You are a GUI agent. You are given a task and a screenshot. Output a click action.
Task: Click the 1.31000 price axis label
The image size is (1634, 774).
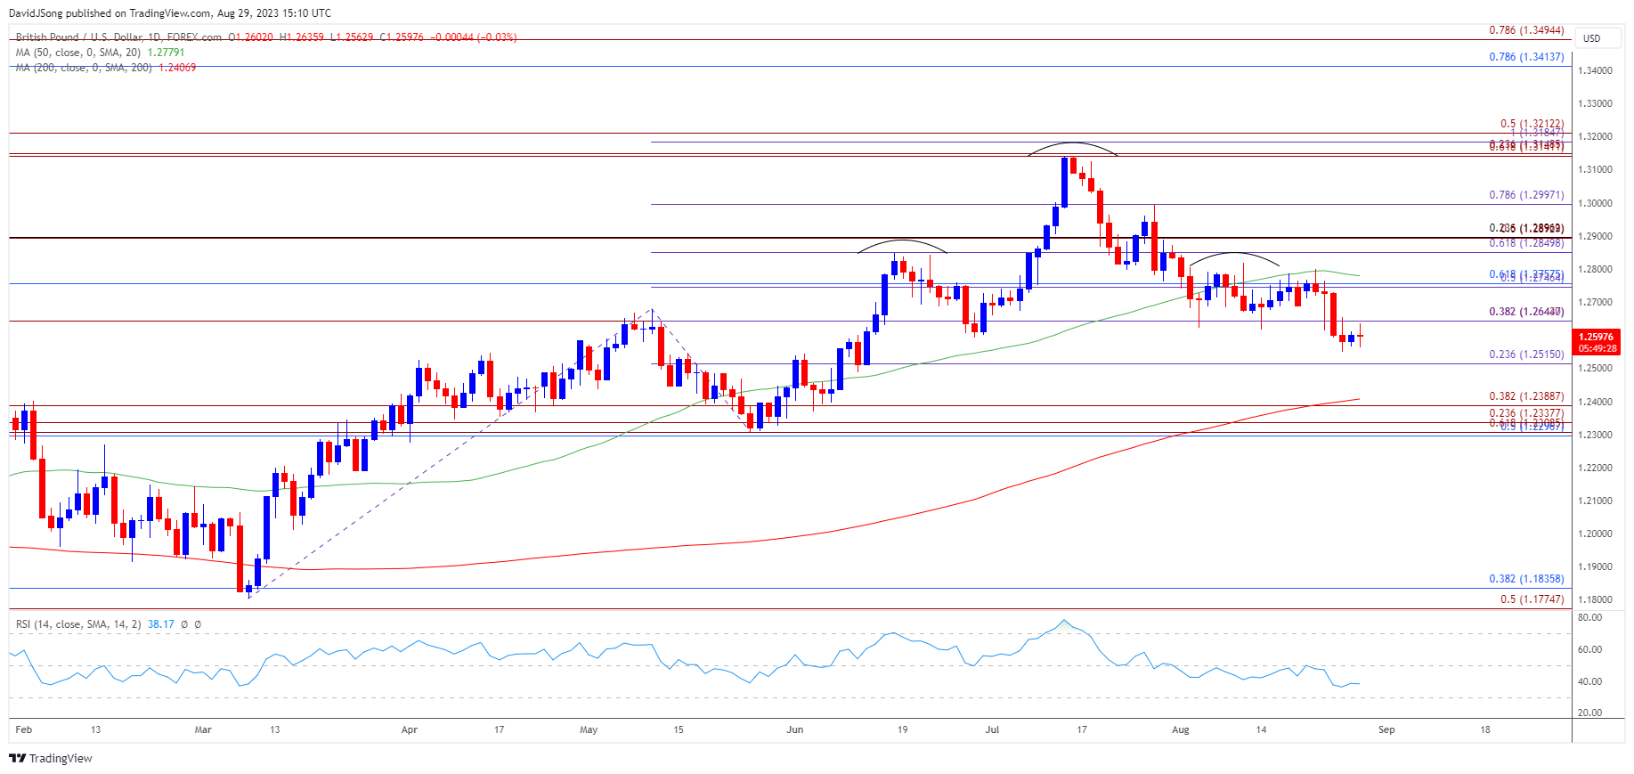coord(1595,170)
